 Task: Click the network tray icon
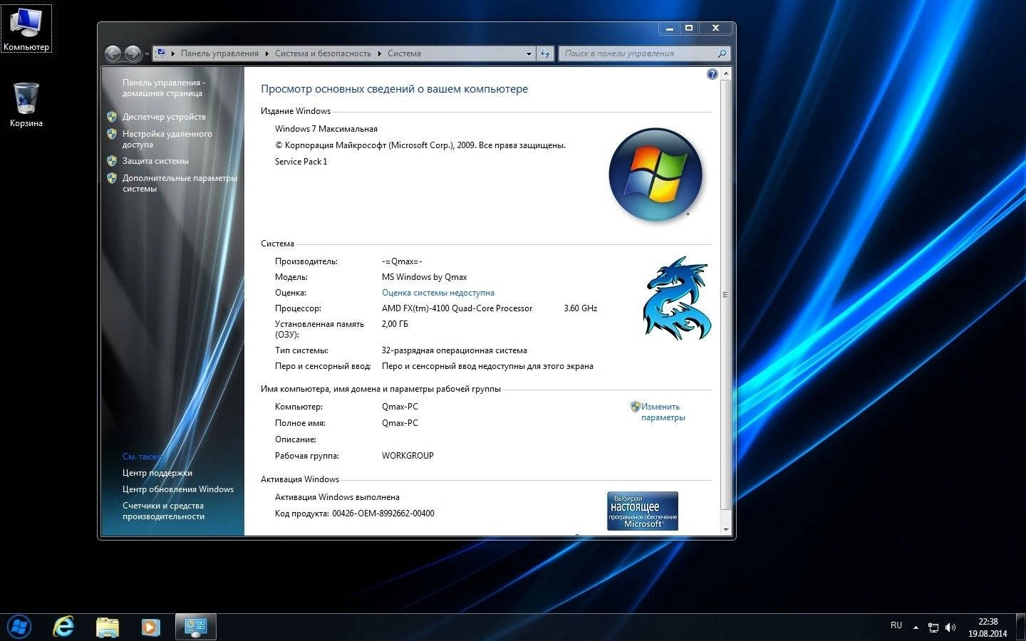coord(933,627)
